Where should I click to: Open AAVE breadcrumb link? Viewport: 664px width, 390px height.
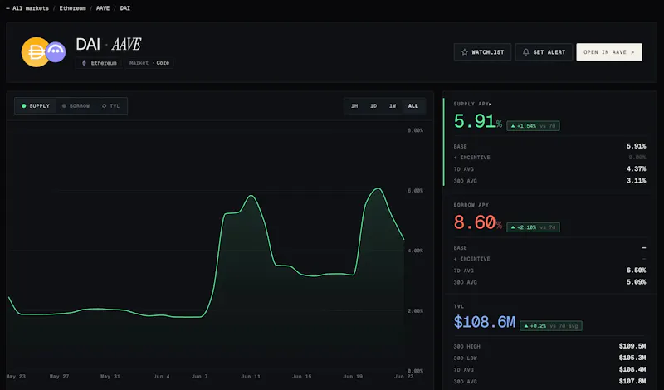[x=103, y=8]
